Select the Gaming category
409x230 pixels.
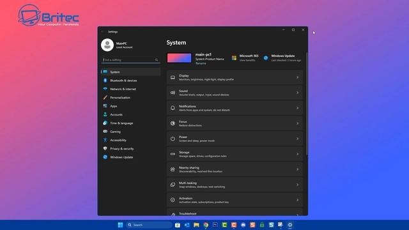(x=130, y=132)
